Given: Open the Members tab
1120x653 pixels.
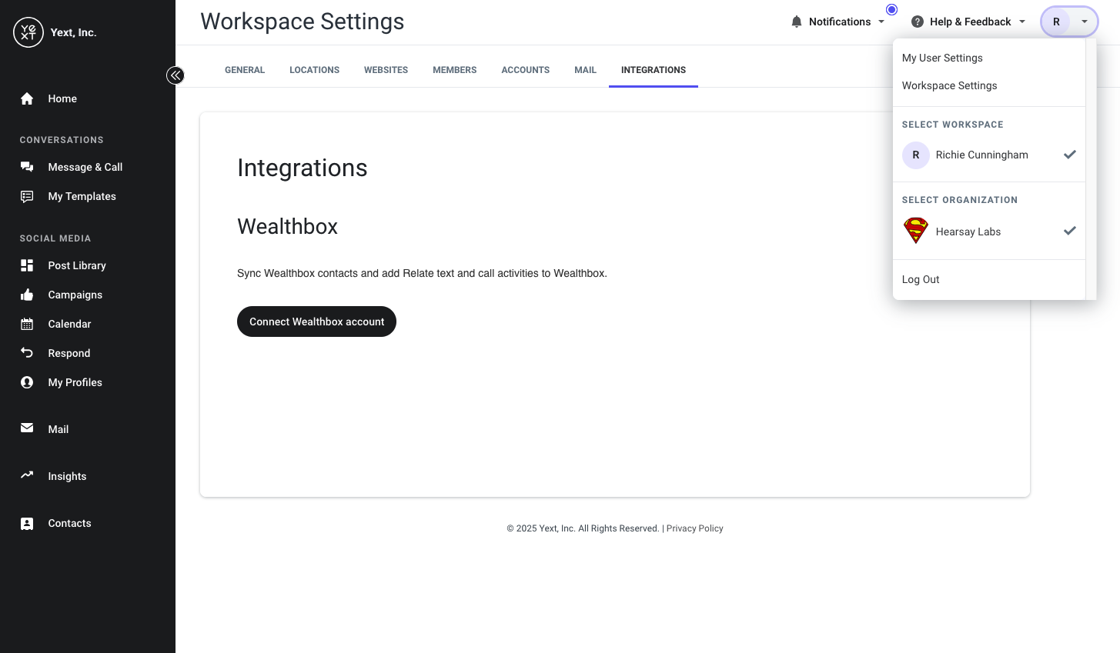Looking at the screenshot, I should (x=455, y=70).
